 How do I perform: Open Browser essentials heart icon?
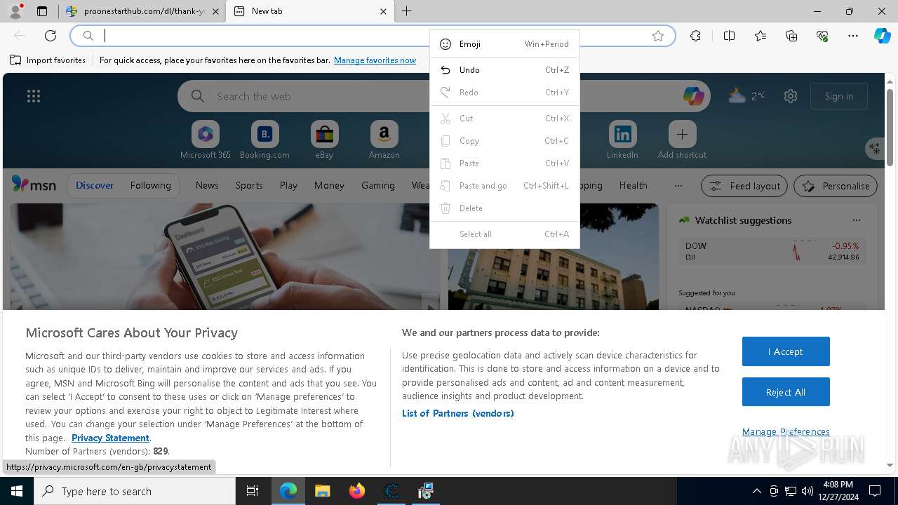tap(822, 36)
